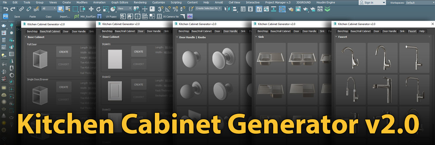Open the Render Setup teapot icon
Screen dimensions: 435x145
point(291,9)
